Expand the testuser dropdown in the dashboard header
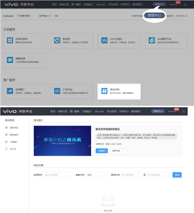Image resolution: width=194 pixels, height=213 pixels. click(175, 5)
